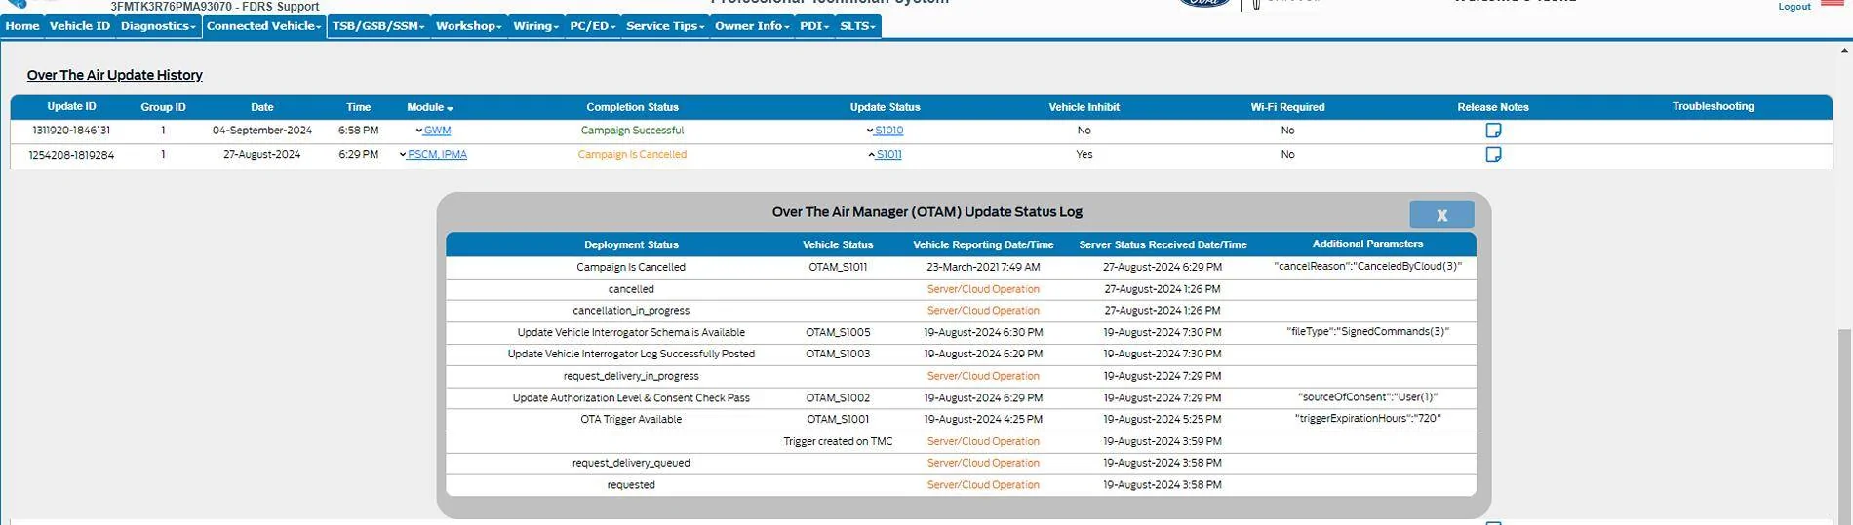Click the requested log row
Viewport: 1853px width, 525px height.
[631, 484]
